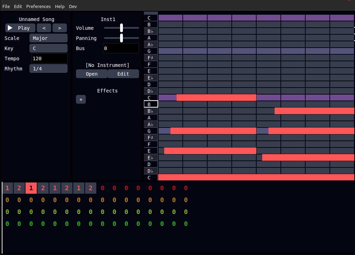Click the Tempo field showing 120
Screen dimensions: 355x255
point(49,58)
